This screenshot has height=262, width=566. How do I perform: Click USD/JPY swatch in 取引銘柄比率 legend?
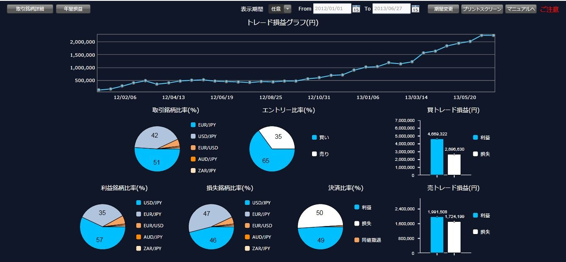193,136
